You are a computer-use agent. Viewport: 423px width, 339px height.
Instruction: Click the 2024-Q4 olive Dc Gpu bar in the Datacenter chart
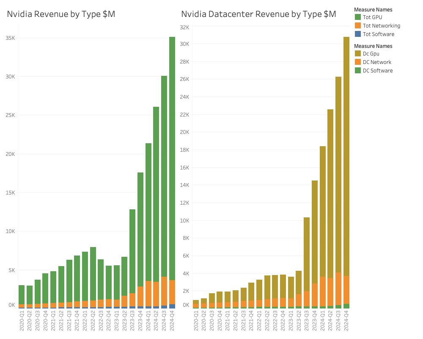tap(346, 156)
